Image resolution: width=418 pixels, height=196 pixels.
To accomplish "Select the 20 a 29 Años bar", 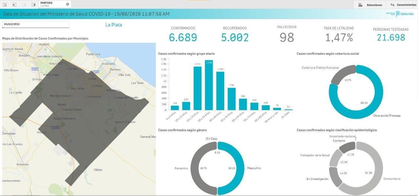I will [197, 88].
